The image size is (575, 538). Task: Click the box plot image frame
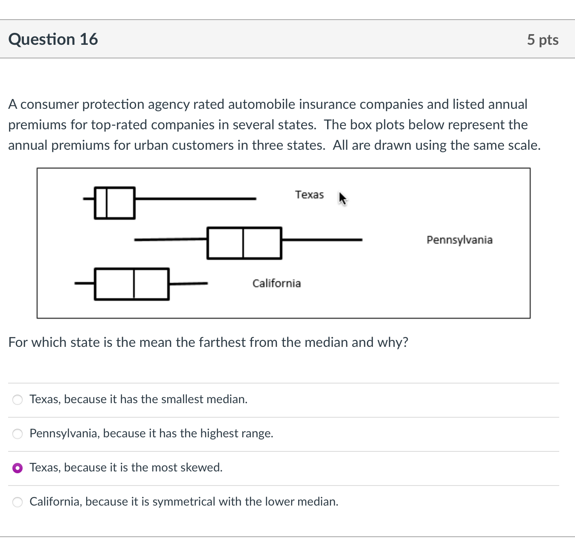tap(284, 242)
